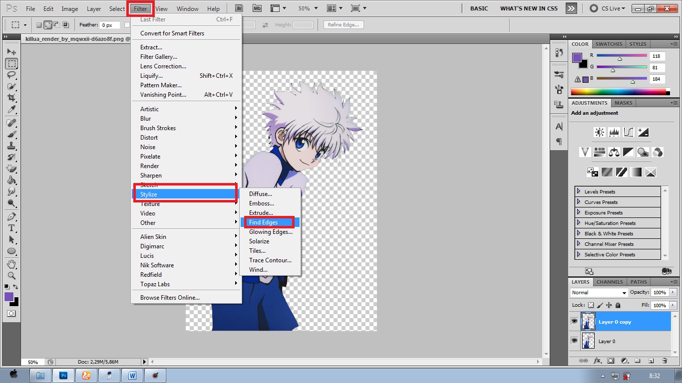Delete layer using the trash icon

[x=665, y=361]
